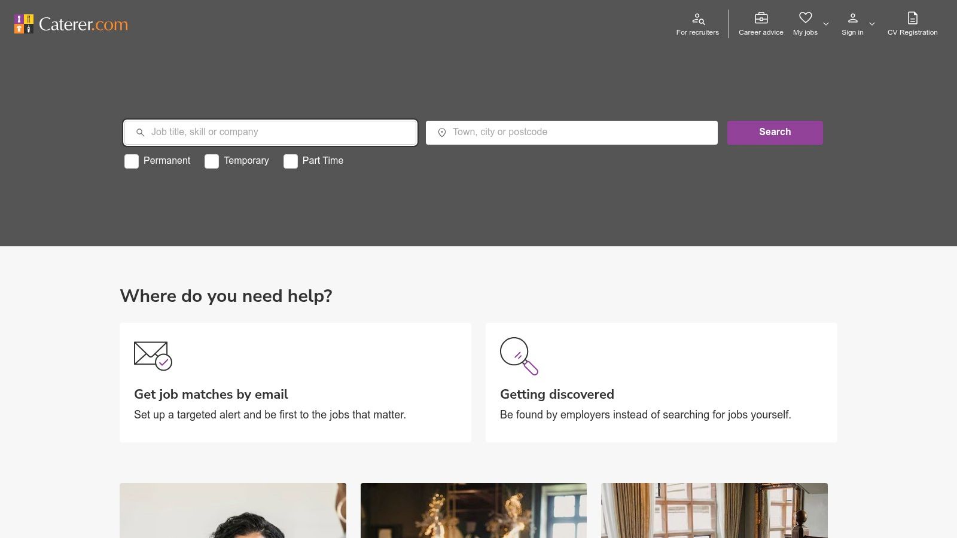Click 'Set up a targeted alert' description text
This screenshot has height=538, width=957.
(x=270, y=415)
